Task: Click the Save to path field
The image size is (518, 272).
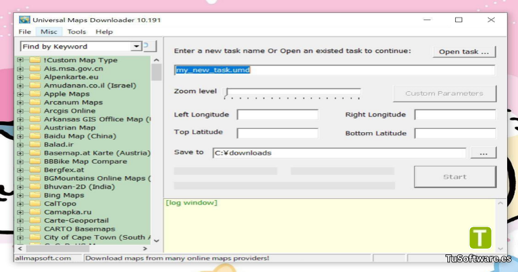Action: click(x=339, y=153)
